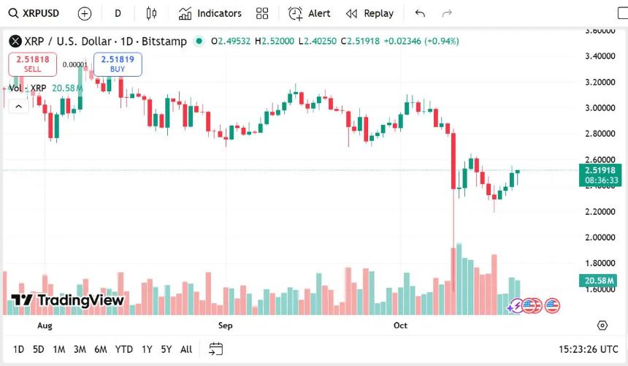Open chart settings hexagon gear icon
The image size is (628, 366).
(602, 325)
